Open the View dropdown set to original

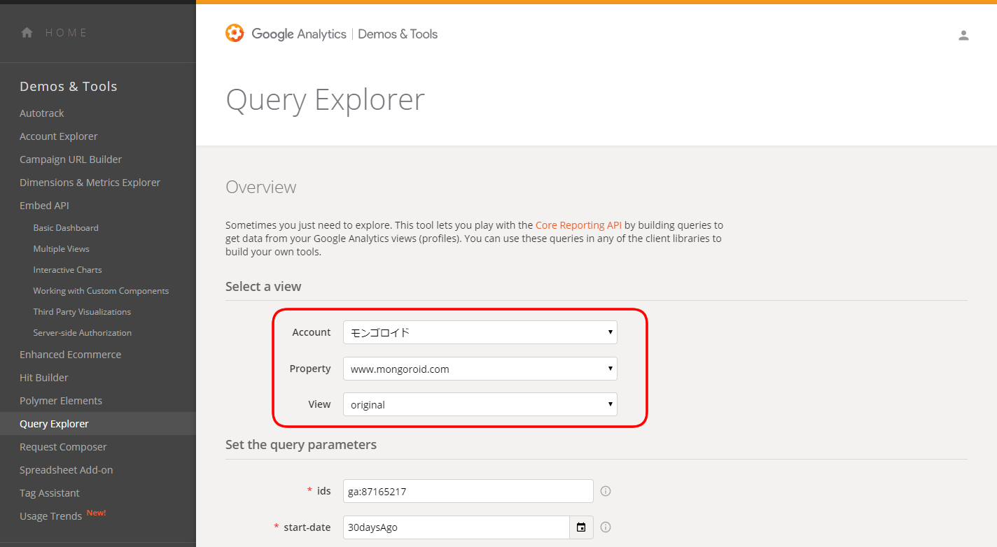pos(480,404)
